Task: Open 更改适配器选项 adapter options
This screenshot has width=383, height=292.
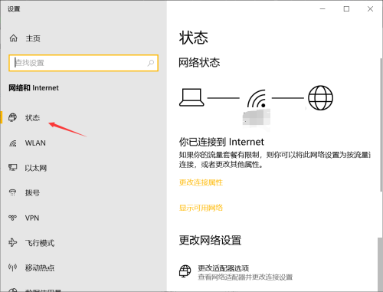Action: point(224,268)
